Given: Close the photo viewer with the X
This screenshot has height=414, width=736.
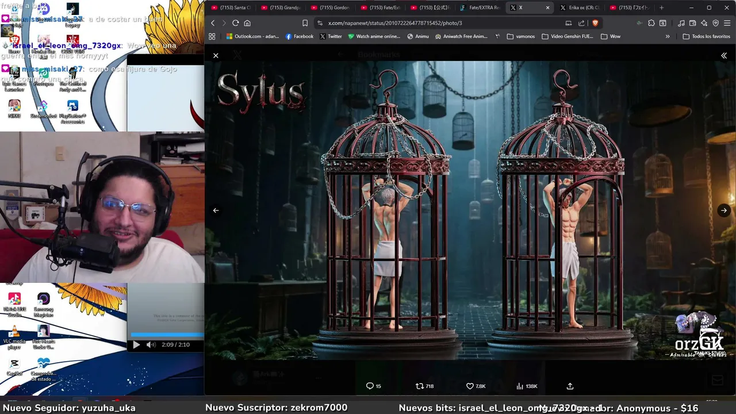Looking at the screenshot, I should coord(216,56).
